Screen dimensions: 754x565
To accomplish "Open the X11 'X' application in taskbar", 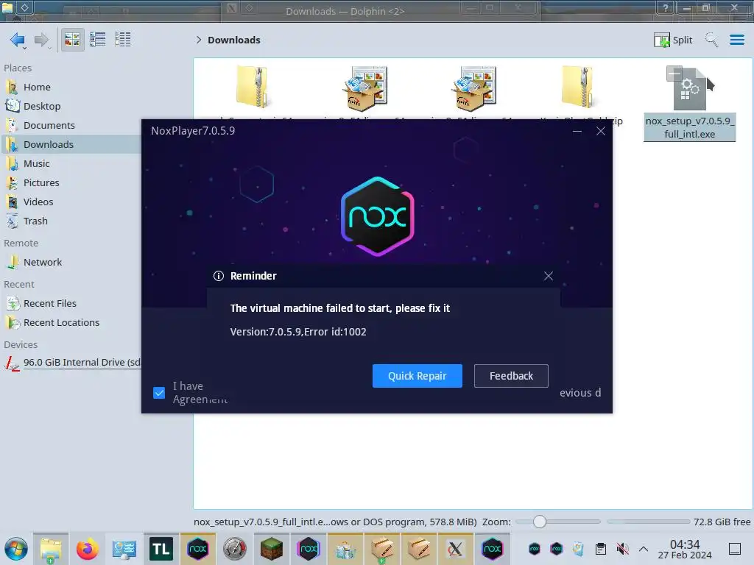I will [455, 549].
